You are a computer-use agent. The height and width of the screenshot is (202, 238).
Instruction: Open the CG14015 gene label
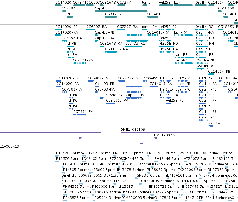tap(154, 14)
